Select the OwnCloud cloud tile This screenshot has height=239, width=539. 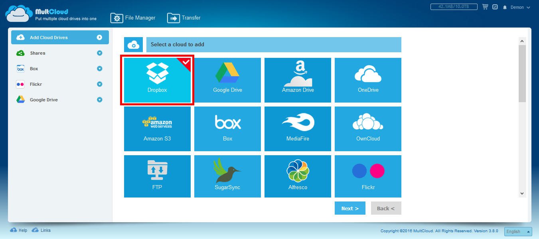[x=368, y=129]
